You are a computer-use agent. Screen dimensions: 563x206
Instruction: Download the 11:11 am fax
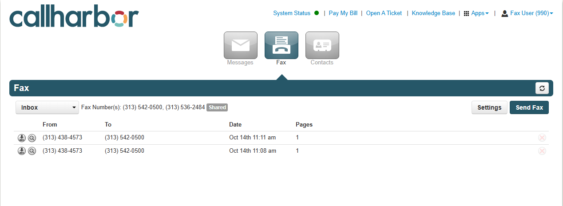point(21,138)
